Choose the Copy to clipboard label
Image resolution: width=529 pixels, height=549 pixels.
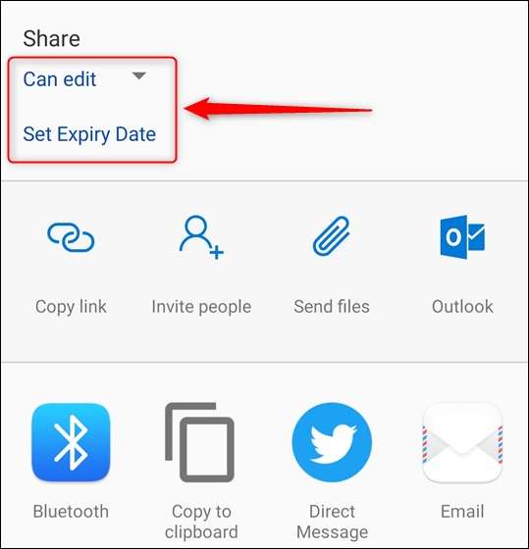[x=201, y=522]
